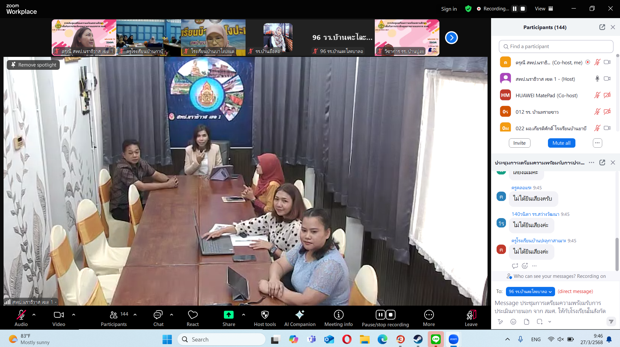Screen dimensions: 620x347
Task: Click the chat panel scrollbar
Action: pyautogui.click(x=617, y=254)
